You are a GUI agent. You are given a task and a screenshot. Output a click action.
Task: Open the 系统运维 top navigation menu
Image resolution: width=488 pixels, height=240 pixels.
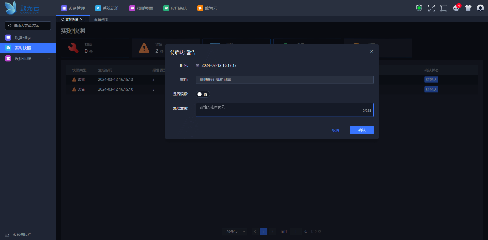tap(107, 8)
